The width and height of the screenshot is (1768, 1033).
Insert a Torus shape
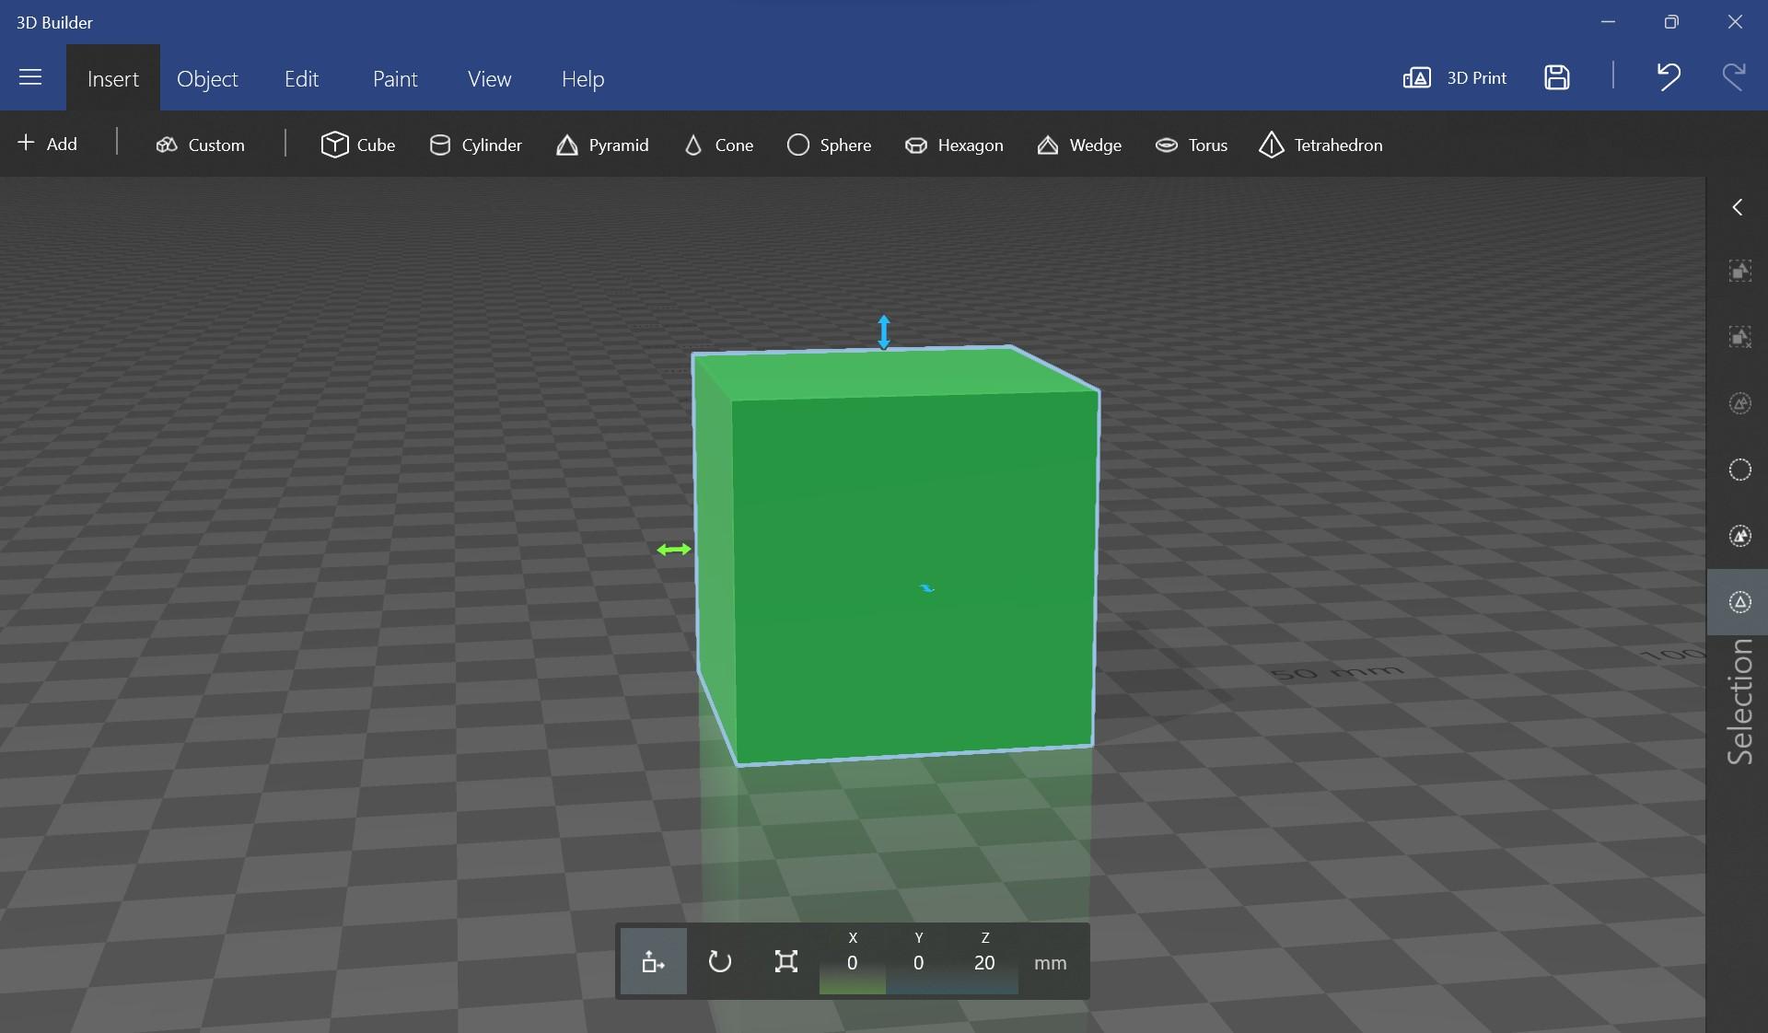(x=1190, y=144)
